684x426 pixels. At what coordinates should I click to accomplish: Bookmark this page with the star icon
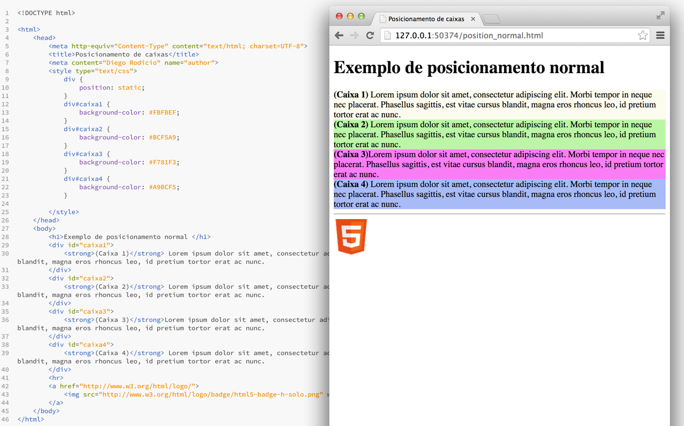point(642,35)
